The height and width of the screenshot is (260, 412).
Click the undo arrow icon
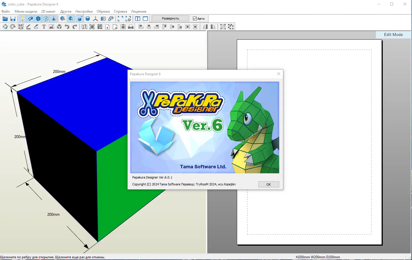pos(67,27)
